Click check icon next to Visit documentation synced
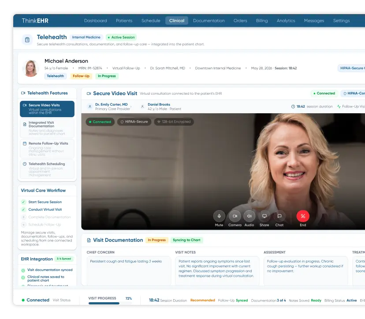Screen dimensions: 365x319 [23, 271]
